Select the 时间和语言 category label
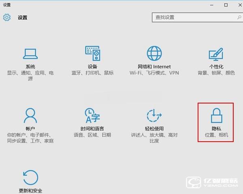The height and width of the screenshot is (194, 243). 92,129
